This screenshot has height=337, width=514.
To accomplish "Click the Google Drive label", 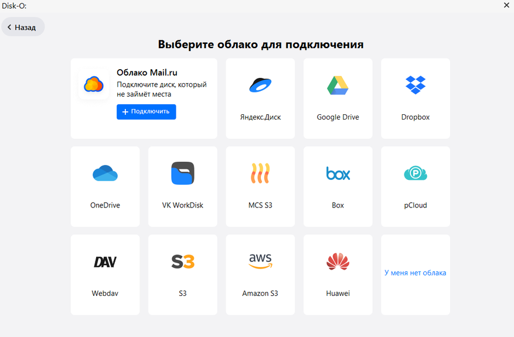I will pos(338,117).
